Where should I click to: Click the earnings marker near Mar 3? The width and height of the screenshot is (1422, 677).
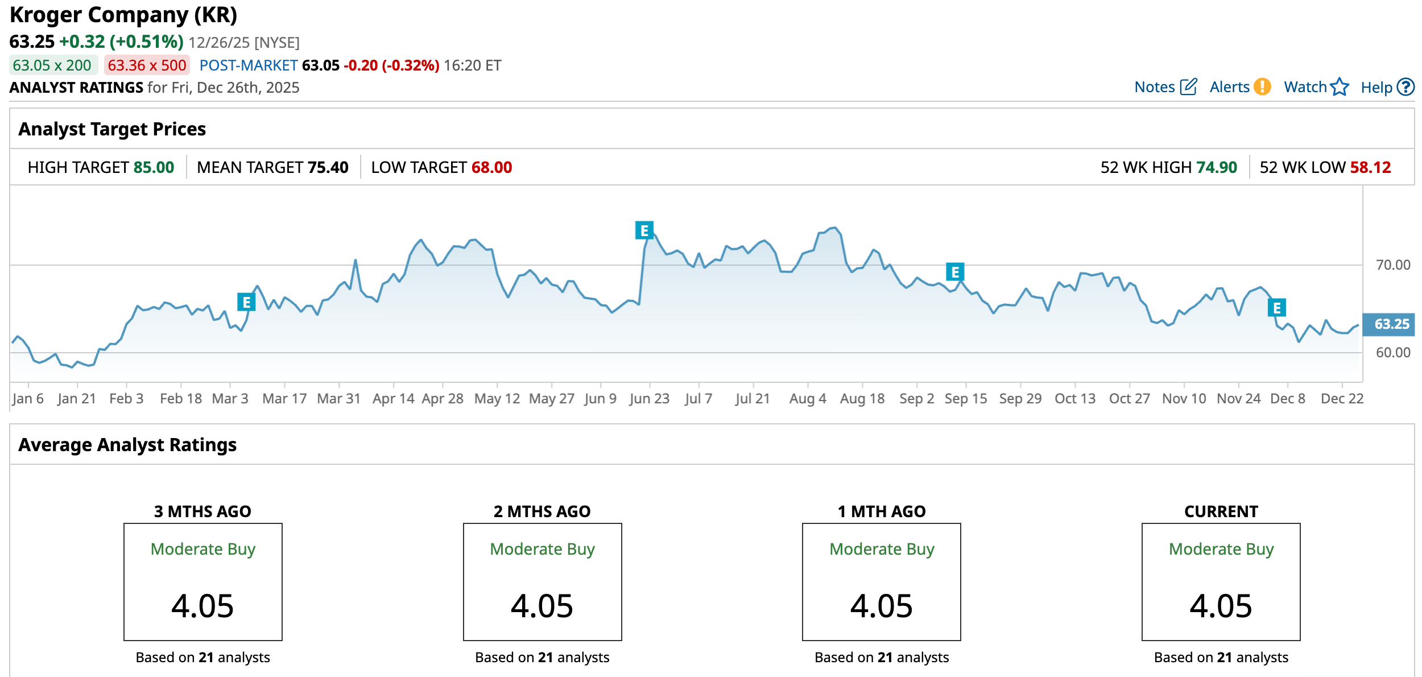pos(246,302)
